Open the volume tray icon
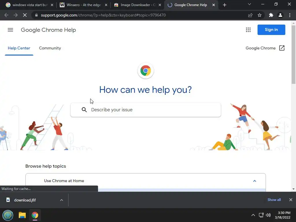Image resolution: width=296 pixels, height=222 pixels. click(268, 215)
